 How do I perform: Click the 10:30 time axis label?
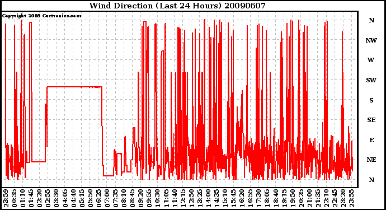157,198
